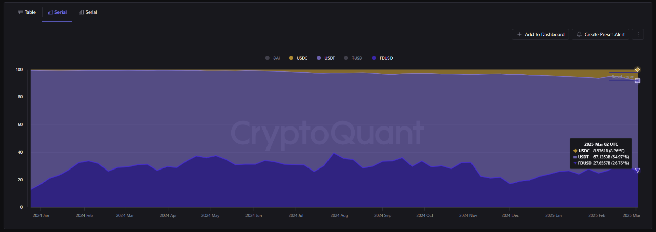
Task: Click the 2024 Jun axis label
Action: click(x=254, y=215)
